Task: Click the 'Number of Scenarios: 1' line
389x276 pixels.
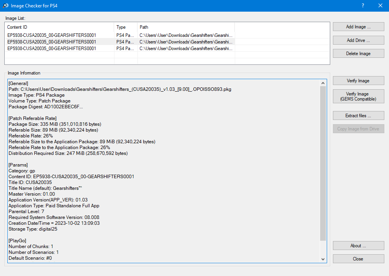Action: 34,252
